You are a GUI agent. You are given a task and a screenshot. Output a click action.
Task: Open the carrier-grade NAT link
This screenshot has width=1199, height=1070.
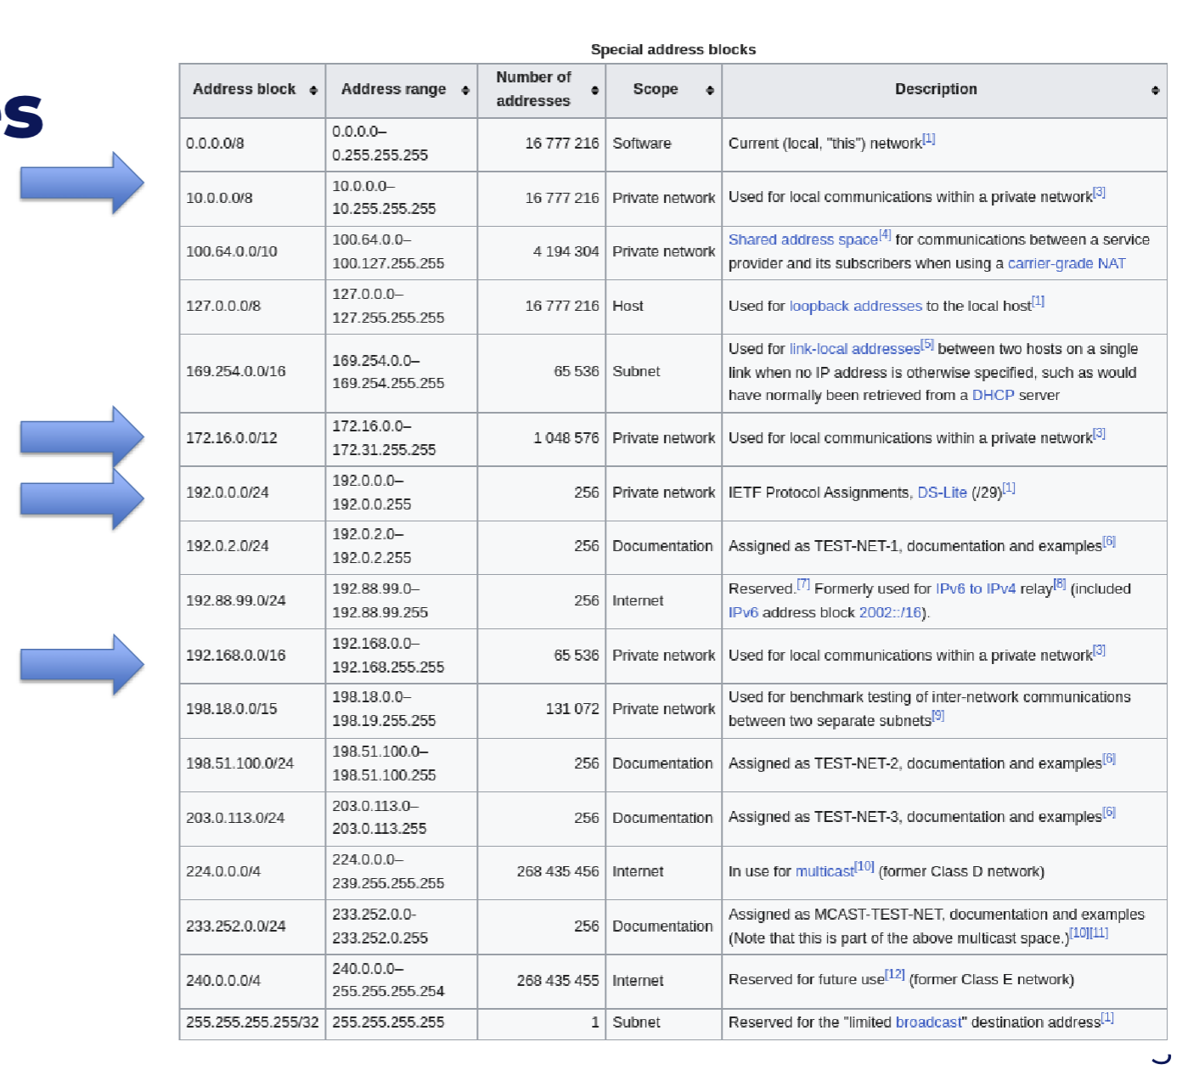(1067, 263)
